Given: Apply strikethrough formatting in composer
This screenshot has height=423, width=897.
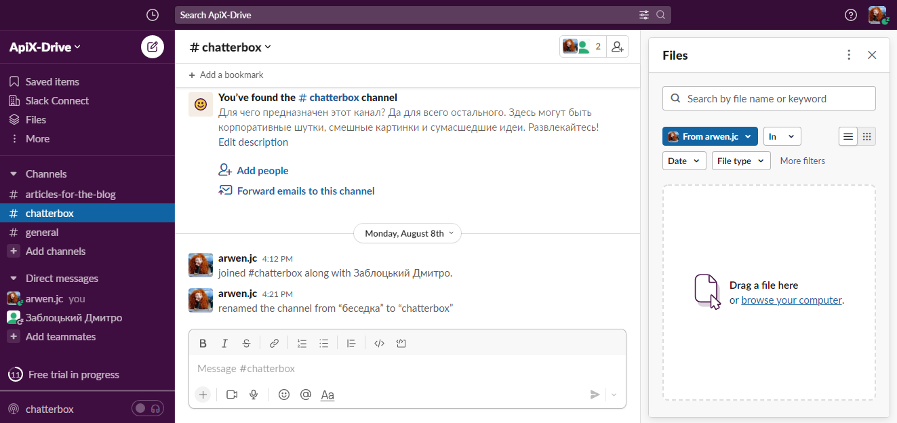Looking at the screenshot, I should click(x=247, y=344).
